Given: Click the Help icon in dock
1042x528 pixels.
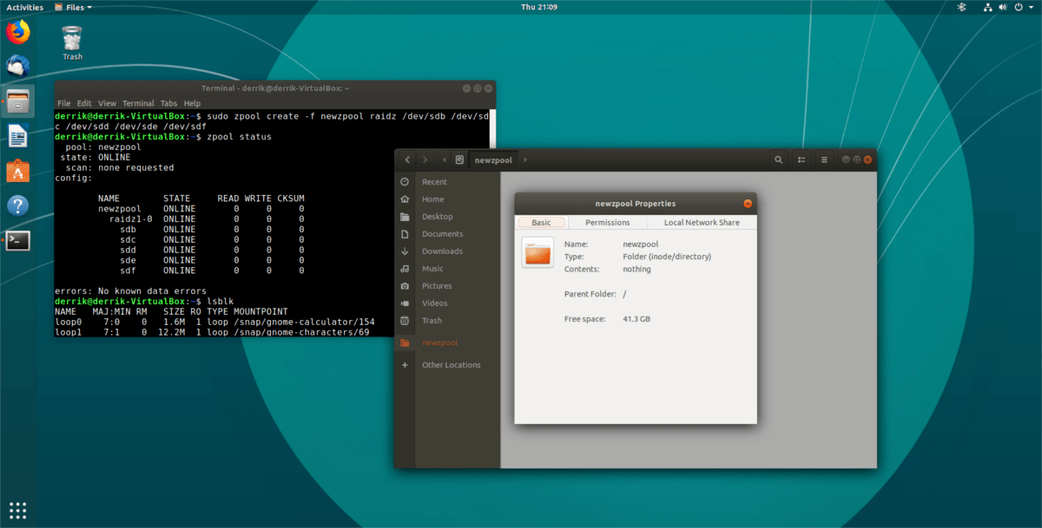Looking at the screenshot, I should (x=18, y=205).
